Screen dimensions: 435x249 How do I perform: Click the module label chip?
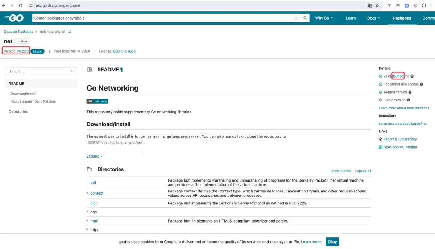pos(22,41)
